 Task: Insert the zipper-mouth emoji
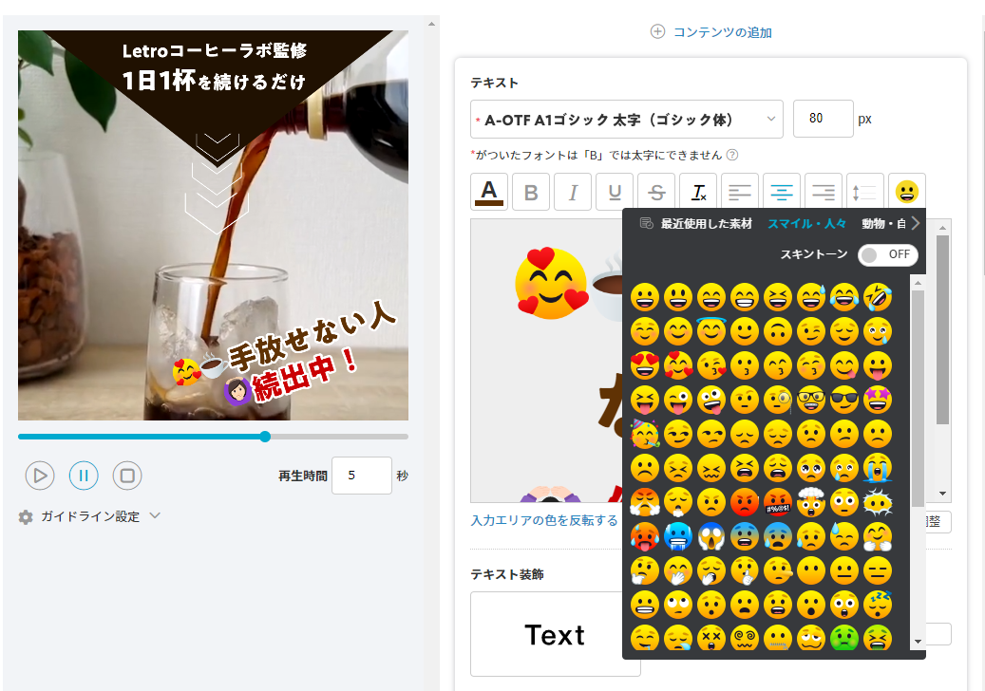point(778,638)
